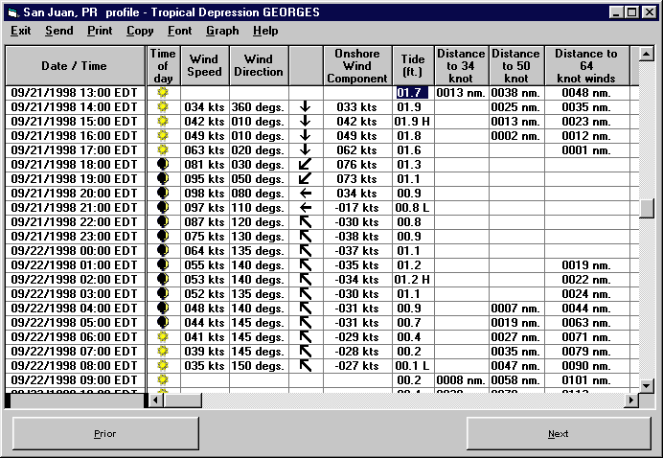Click the horizontal scrollbar right arrow

(x=631, y=400)
